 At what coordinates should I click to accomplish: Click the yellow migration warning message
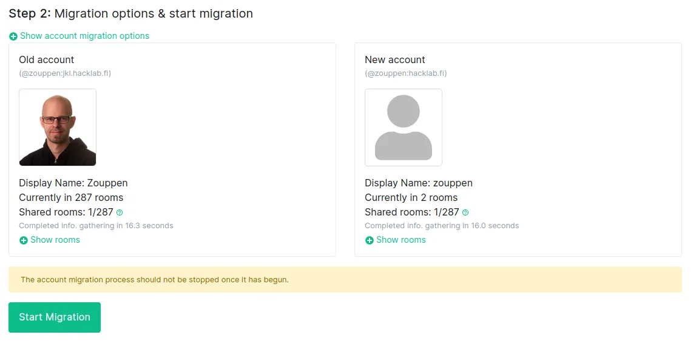pos(345,280)
